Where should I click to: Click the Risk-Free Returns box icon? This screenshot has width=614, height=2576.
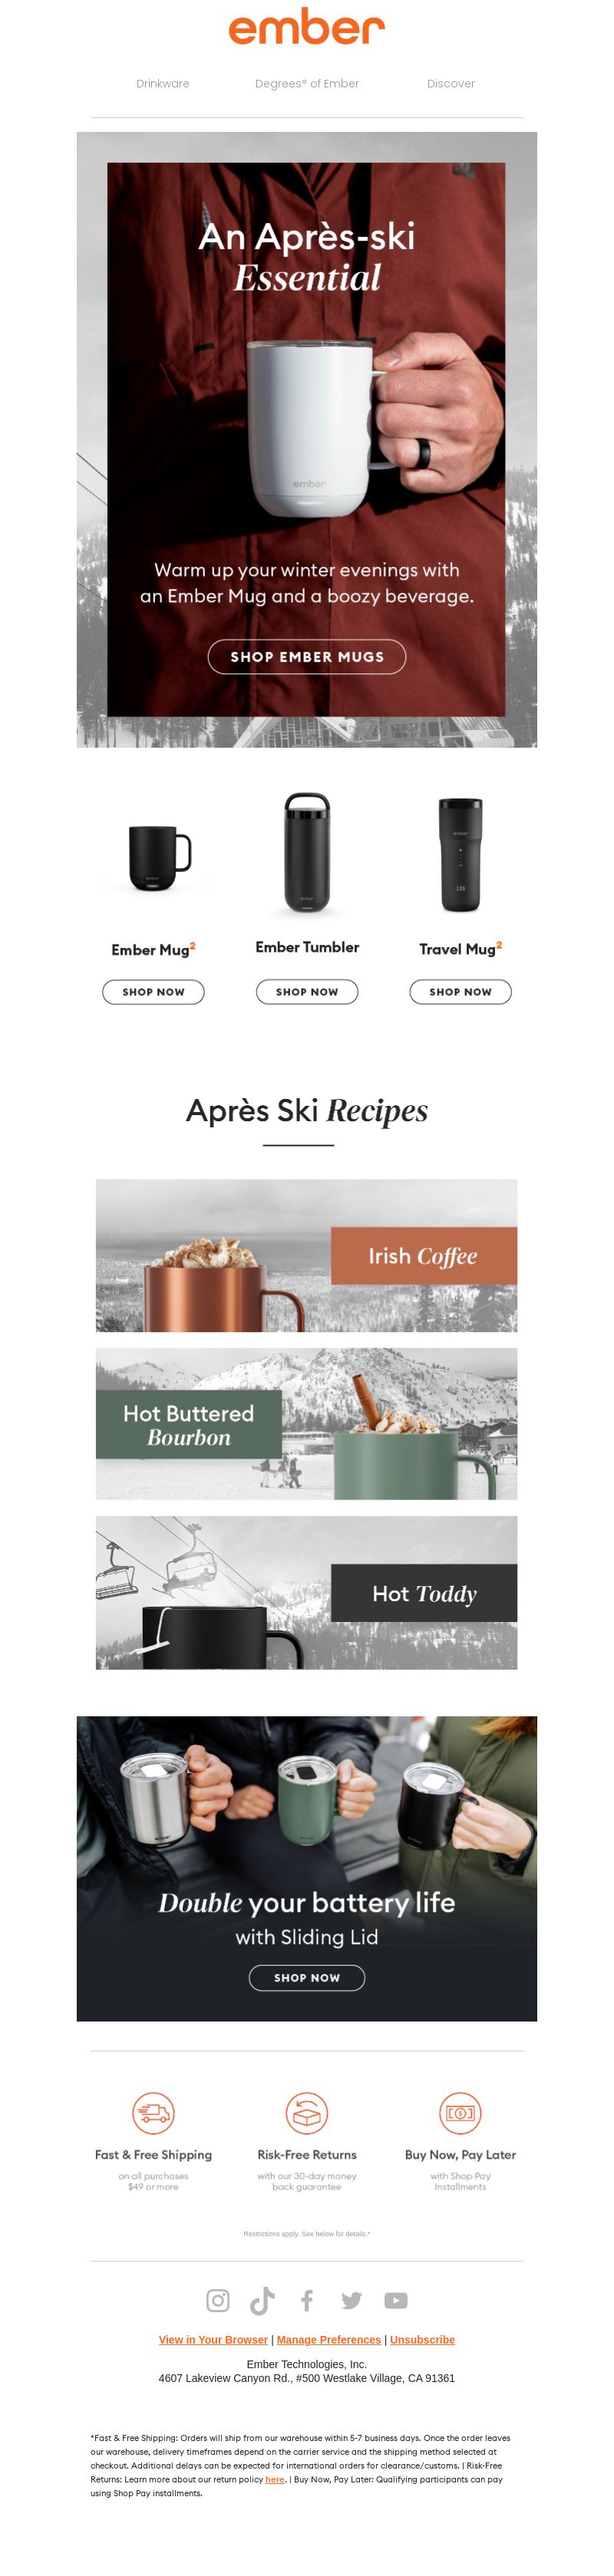(307, 2113)
